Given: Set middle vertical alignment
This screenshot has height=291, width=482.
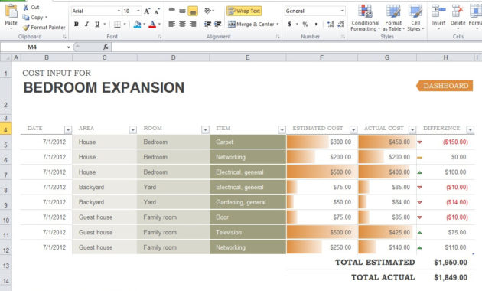Looking at the screenshot, I should click(x=182, y=11).
